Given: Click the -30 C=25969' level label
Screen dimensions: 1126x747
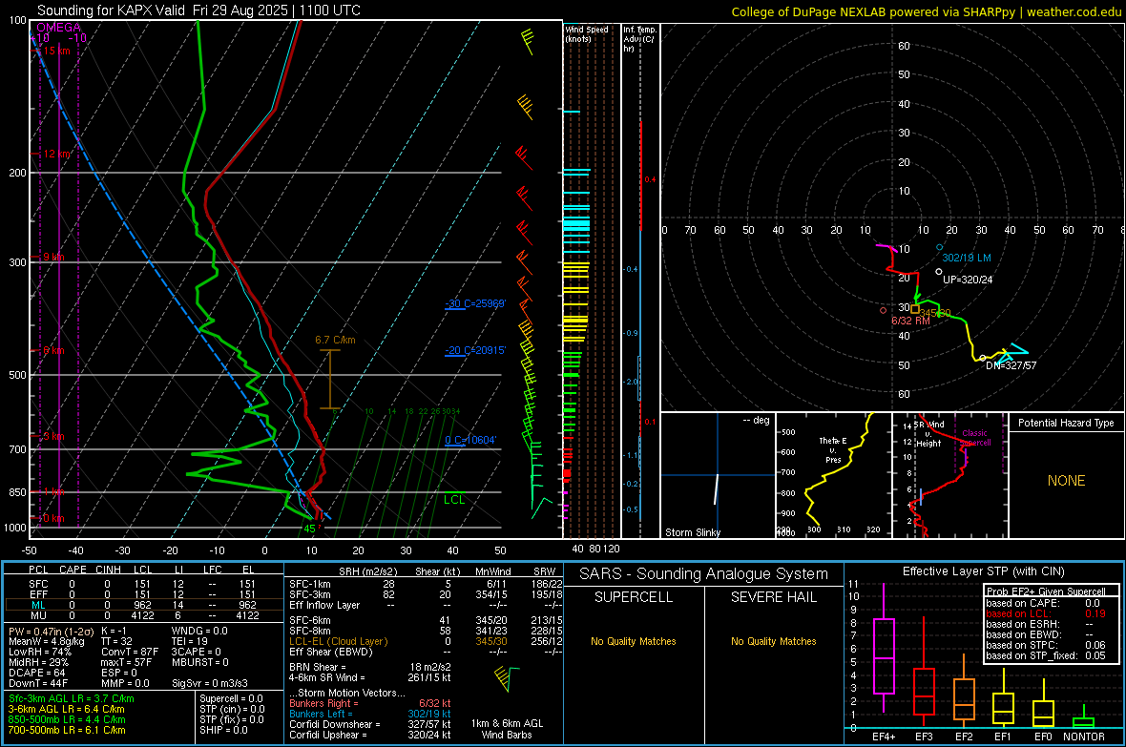Looking at the screenshot, I should click(475, 303).
